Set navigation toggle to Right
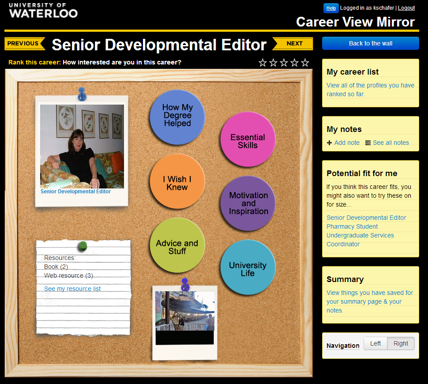428x384 pixels. click(x=401, y=343)
